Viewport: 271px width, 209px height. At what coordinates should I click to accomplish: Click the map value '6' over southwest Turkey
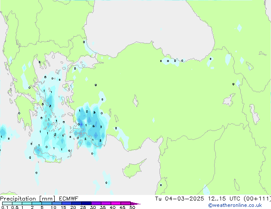pos(94,126)
